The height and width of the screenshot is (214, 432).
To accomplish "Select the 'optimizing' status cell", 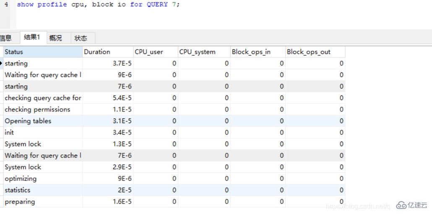I will tap(43, 179).
